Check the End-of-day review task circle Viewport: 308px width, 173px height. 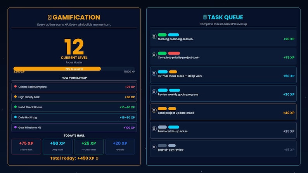154,147
